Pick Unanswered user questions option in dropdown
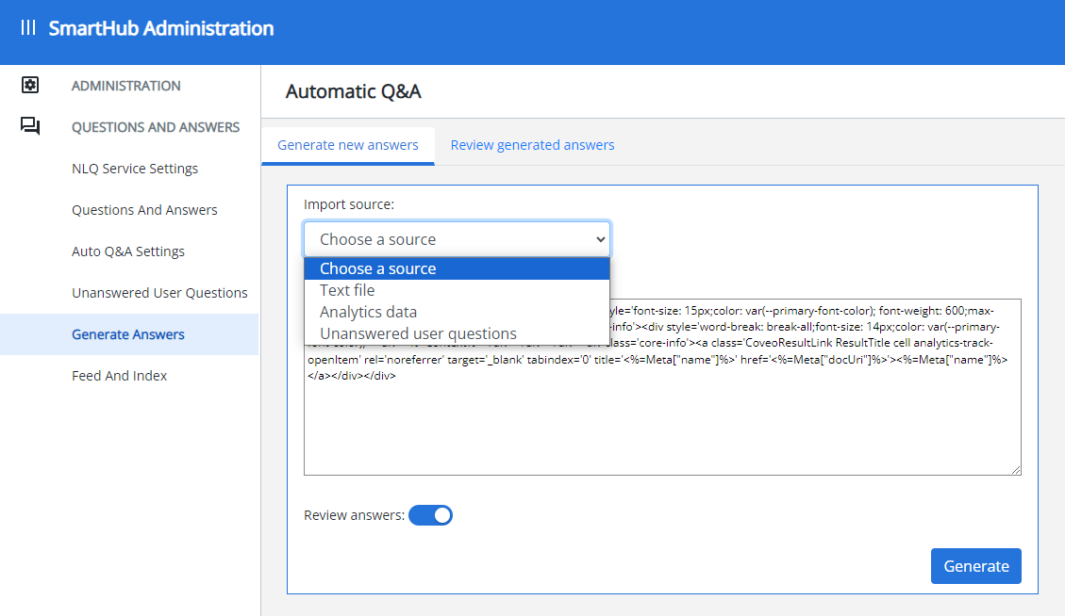 pos(418,333)
